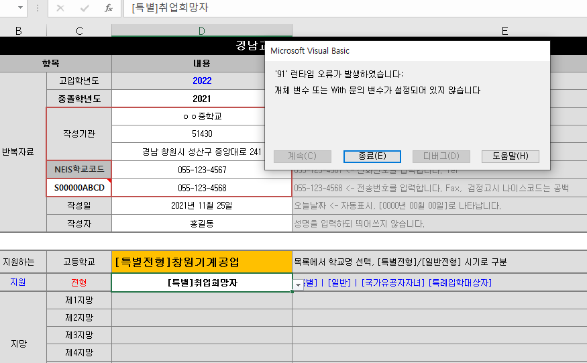The image size is (587, 363).
Task: Click the formula bar Cancel X icon
Action: 60,9
